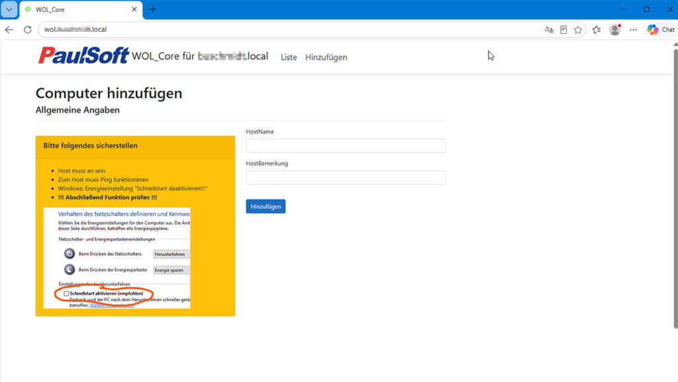The width and height of the screenshot is (678, 382).
Task: Click the 'Abschließend Funktion prüfen' bullet
Action: click(108, 197)
